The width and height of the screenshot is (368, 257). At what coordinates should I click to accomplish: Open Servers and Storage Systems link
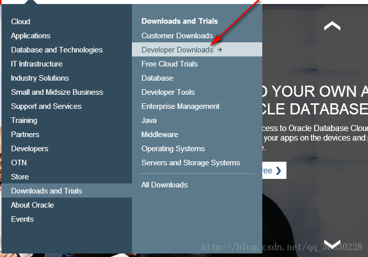pos(191,163)
